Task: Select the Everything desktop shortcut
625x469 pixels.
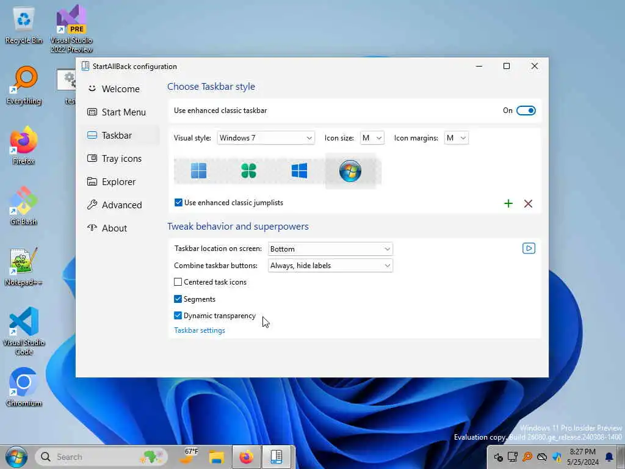Action: (x=24, y=85)
